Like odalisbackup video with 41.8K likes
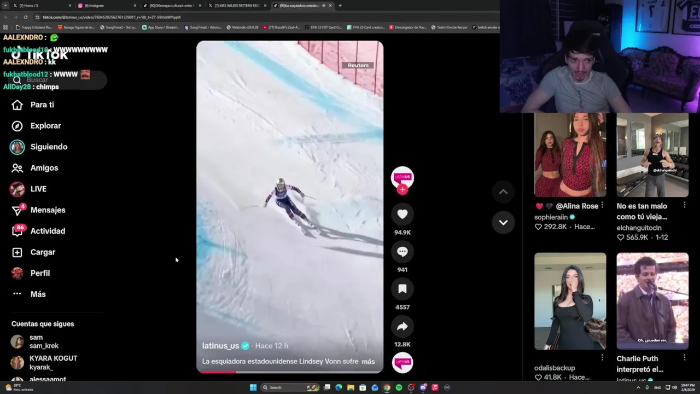Image resolution: width=700 pixels, height=394 pixels. pos(538,378)
